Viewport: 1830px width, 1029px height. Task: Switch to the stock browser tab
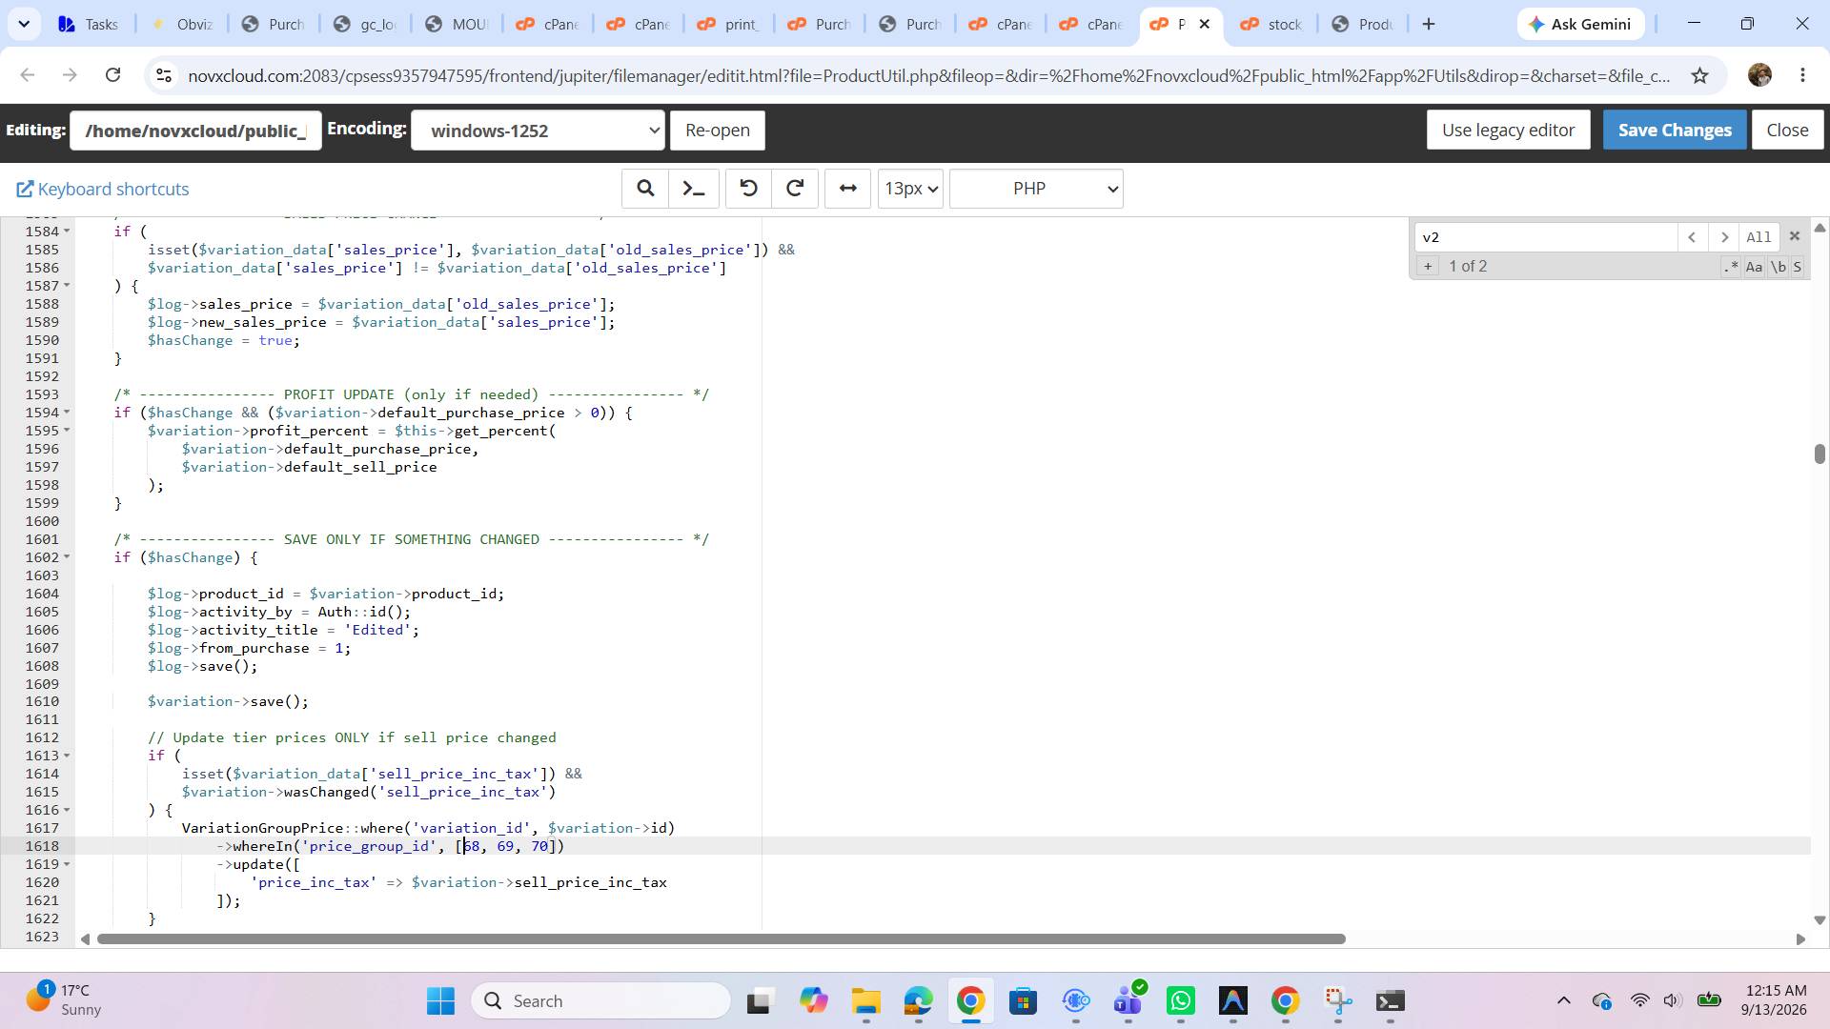(1272, 24)
